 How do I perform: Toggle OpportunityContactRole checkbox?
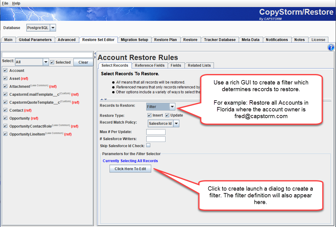tap(6, 126)
